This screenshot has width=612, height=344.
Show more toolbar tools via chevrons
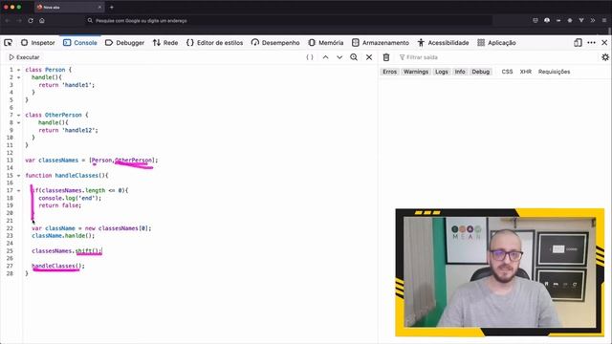pos(593,20)
